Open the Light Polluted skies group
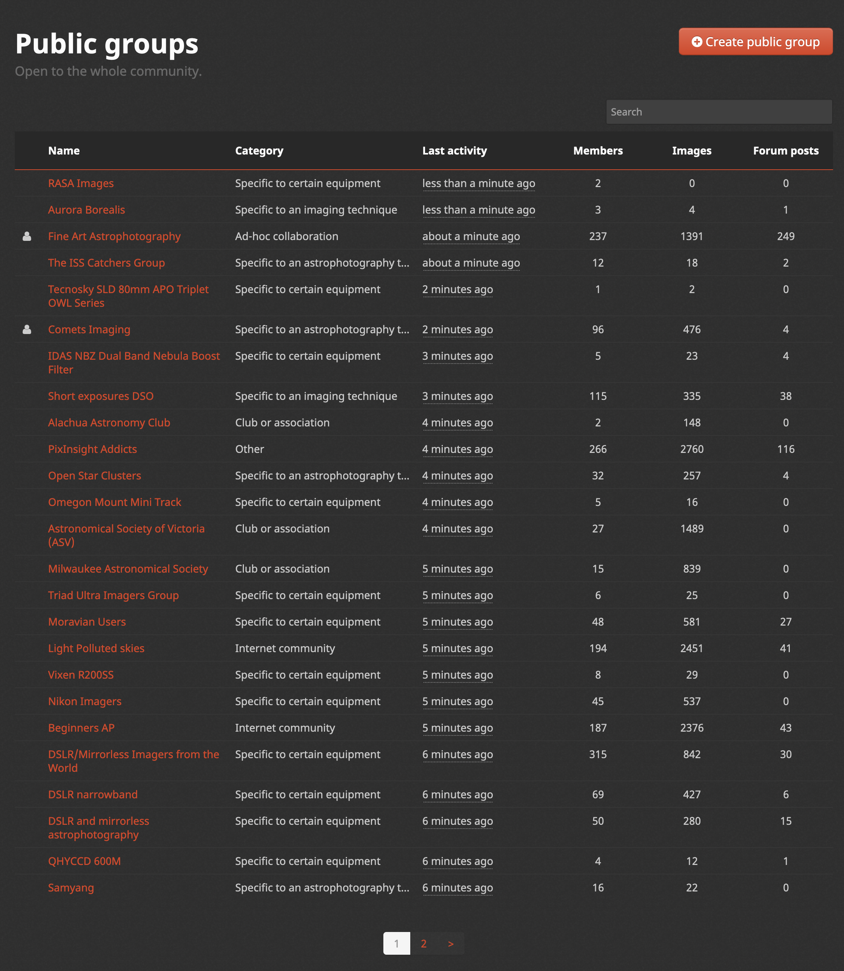 coord(96,648)
